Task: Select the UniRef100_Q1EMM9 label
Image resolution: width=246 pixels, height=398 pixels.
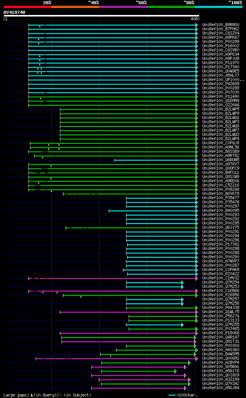Action: [221, 101]
